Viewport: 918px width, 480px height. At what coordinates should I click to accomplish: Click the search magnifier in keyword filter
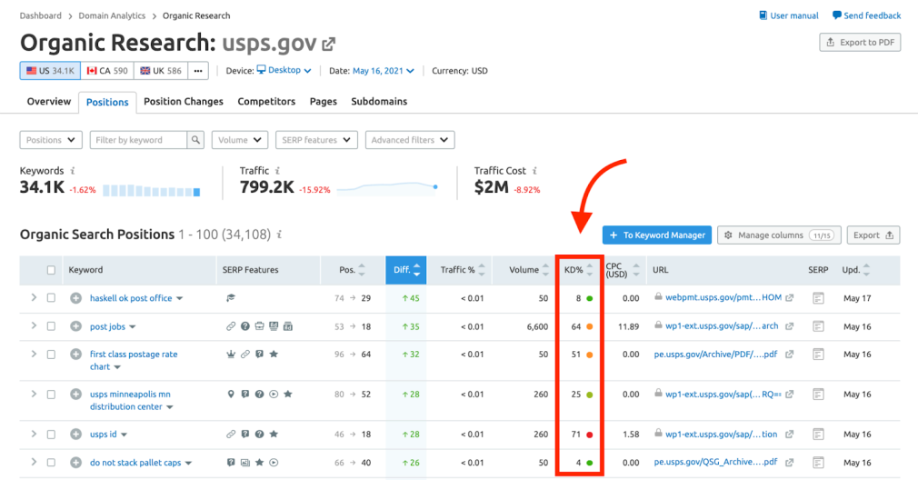point(195,140)
